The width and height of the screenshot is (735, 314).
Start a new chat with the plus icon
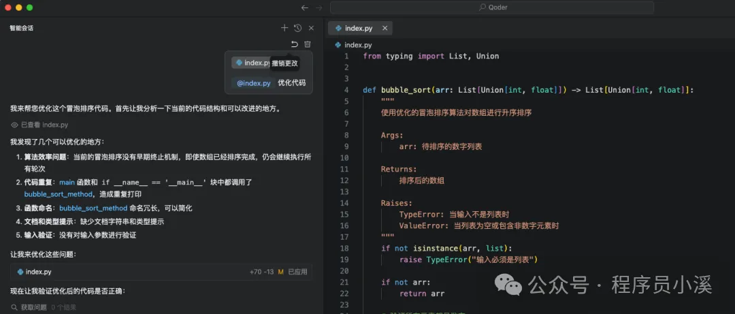(284, 28)
